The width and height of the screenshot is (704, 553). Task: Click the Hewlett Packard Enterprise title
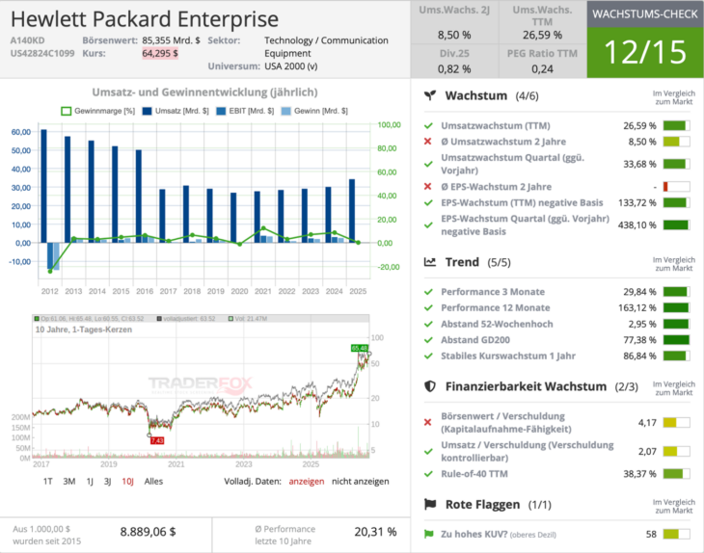(145, 19)
